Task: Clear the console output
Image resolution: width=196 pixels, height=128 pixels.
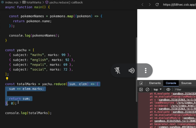Action: (x=147, y=90)
